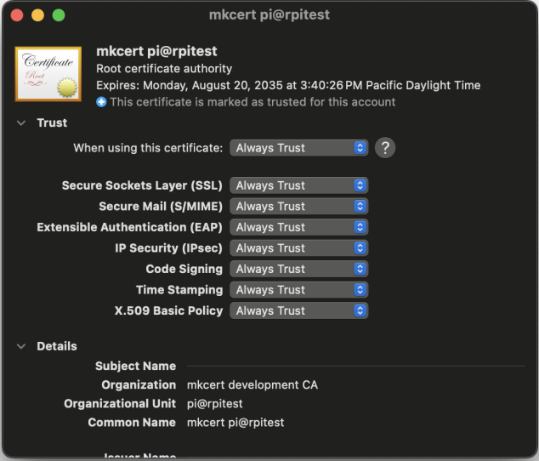This screenshot has height=461, width=539.
Task: Open the Code Signing trust dropdown
Action: point(299,269)
